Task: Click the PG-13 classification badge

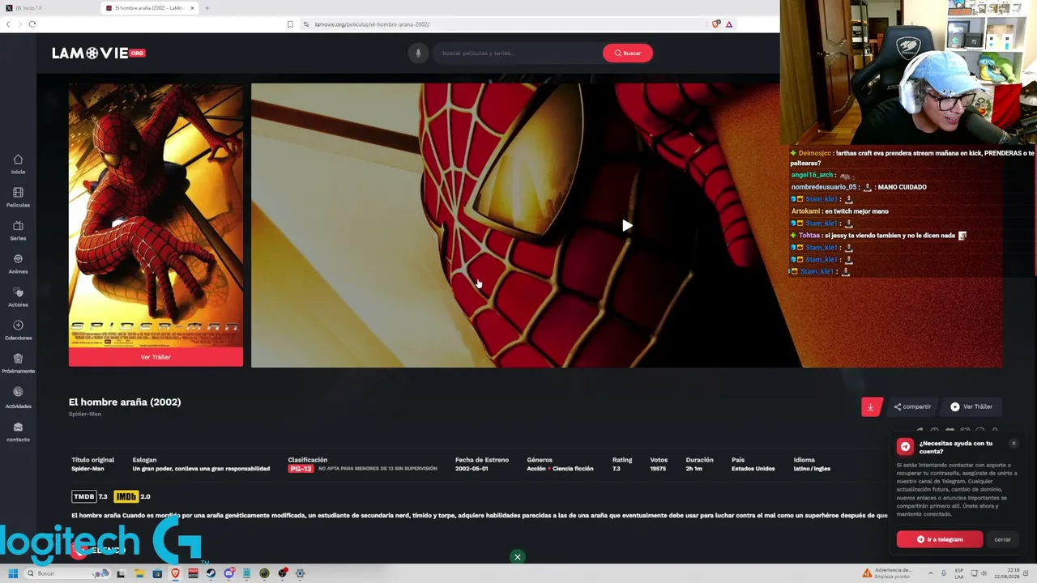Action: (x=301, y=469)
